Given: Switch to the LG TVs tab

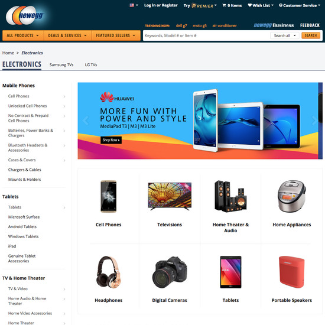Looking at the screenshot, I should [x=91, y=65].
